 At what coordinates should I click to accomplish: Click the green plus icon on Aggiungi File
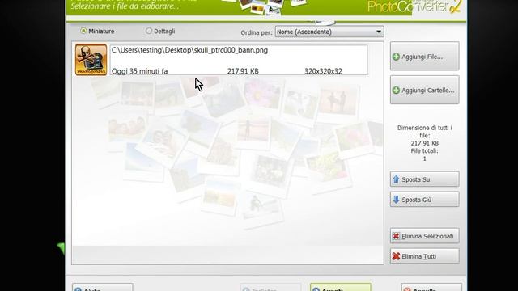coord(396,57)
